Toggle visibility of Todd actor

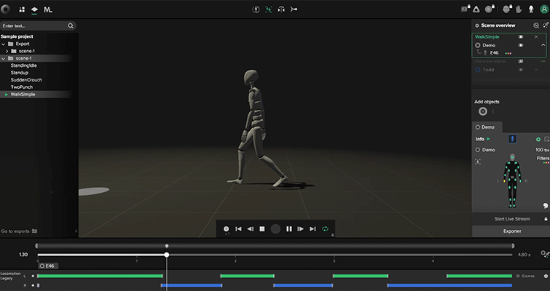521,70
